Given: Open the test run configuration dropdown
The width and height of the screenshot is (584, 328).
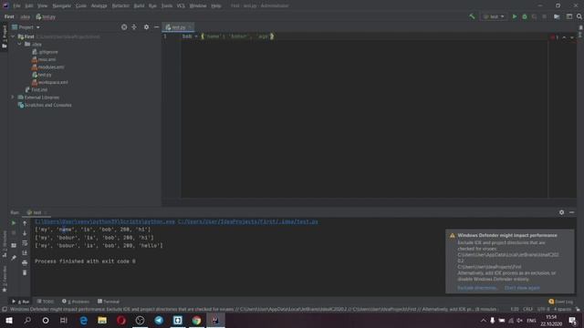Looking at the screenshot, I should 494,16.
